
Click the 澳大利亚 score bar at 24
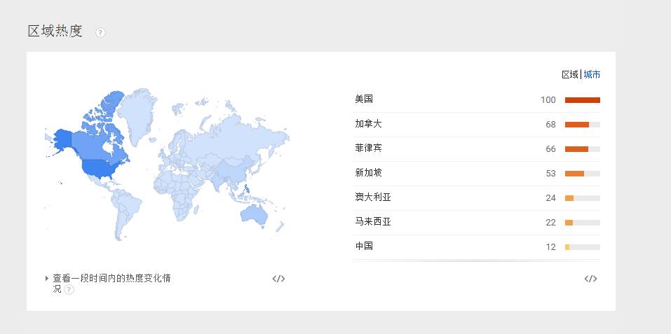[x=583, y=198]
